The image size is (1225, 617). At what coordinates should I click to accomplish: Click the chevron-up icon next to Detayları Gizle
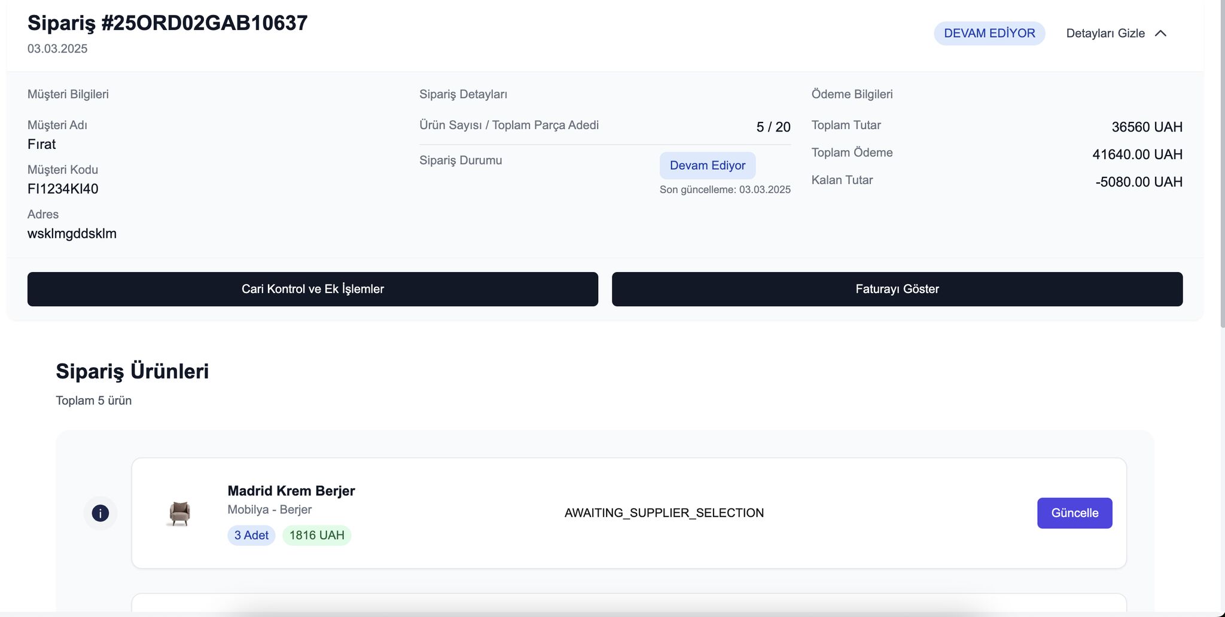point(1160,33)
